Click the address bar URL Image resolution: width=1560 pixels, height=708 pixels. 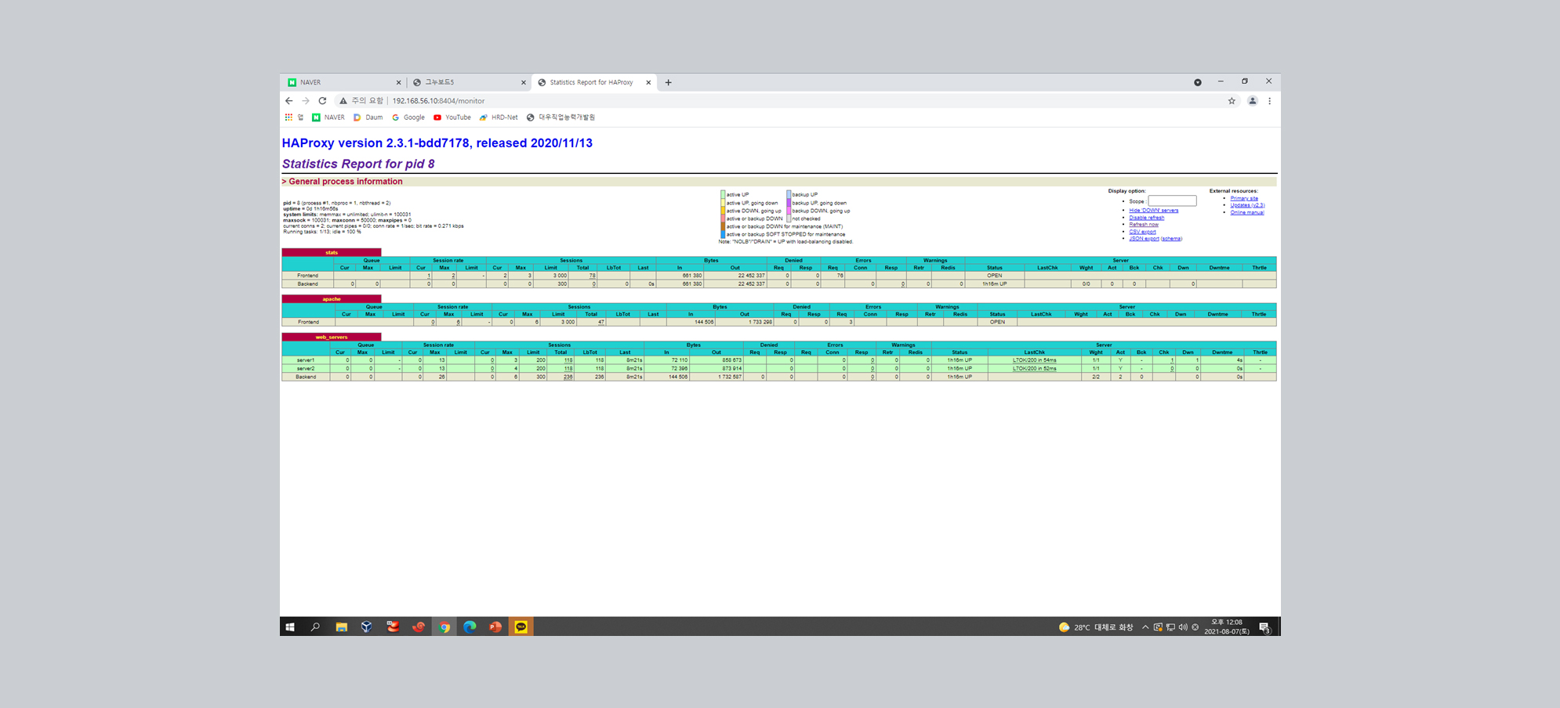438,101
